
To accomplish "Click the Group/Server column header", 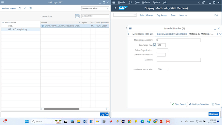I will click(103, 23).
